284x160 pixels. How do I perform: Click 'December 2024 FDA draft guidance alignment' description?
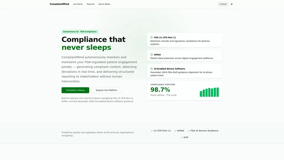coord(181,74)
